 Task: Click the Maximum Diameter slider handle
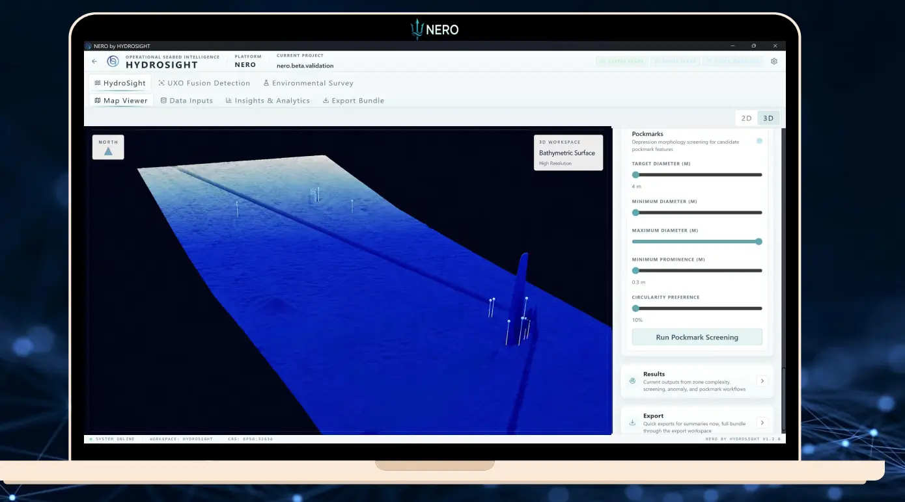[759, 241]
